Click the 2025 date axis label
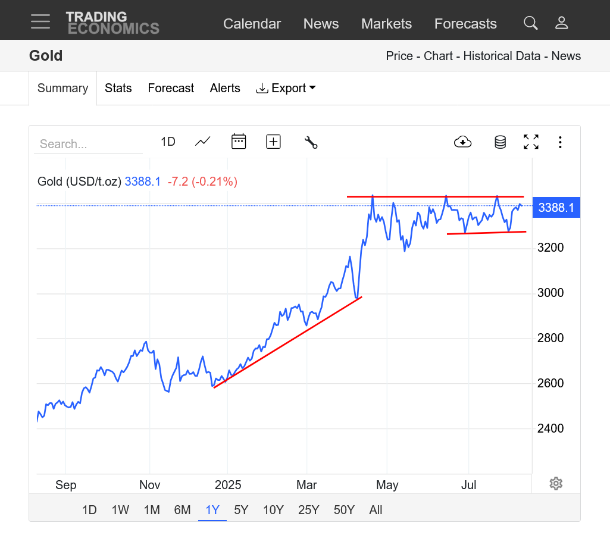Screen dimensions: 610x551 coord(228,485)
